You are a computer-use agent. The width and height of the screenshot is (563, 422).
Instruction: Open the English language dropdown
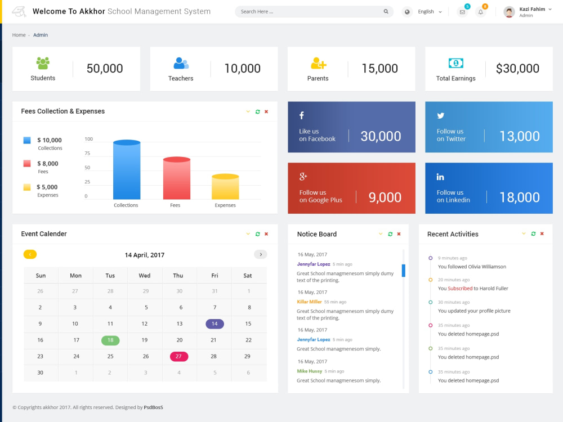430,12
